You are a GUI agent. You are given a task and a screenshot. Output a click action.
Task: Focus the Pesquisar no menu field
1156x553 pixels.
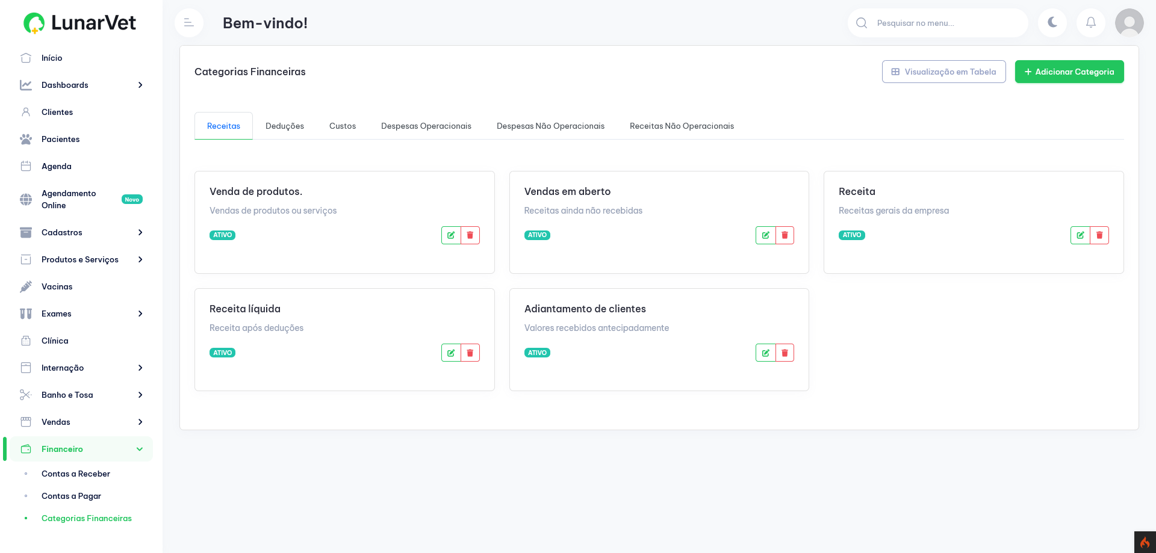tap(938, 23)
